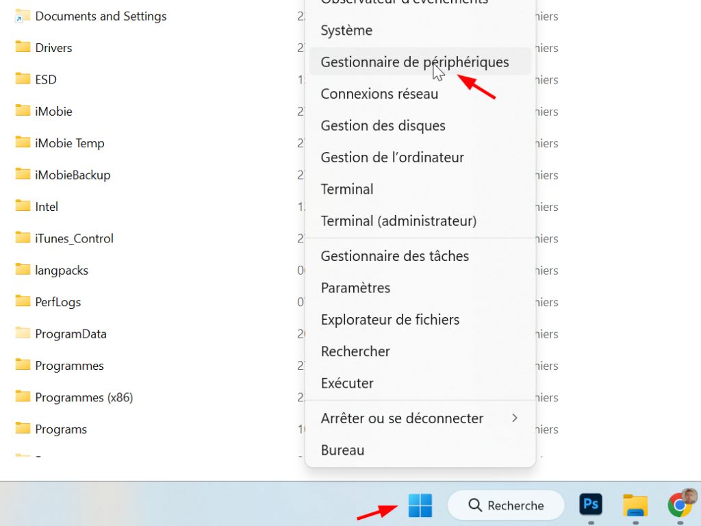This screenshot has height=526, width=701.
Task: Select Gestion des disques
Action: click(x=420, y=125)
